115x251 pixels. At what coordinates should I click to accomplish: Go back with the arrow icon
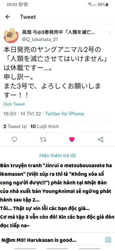coord(8,17)
